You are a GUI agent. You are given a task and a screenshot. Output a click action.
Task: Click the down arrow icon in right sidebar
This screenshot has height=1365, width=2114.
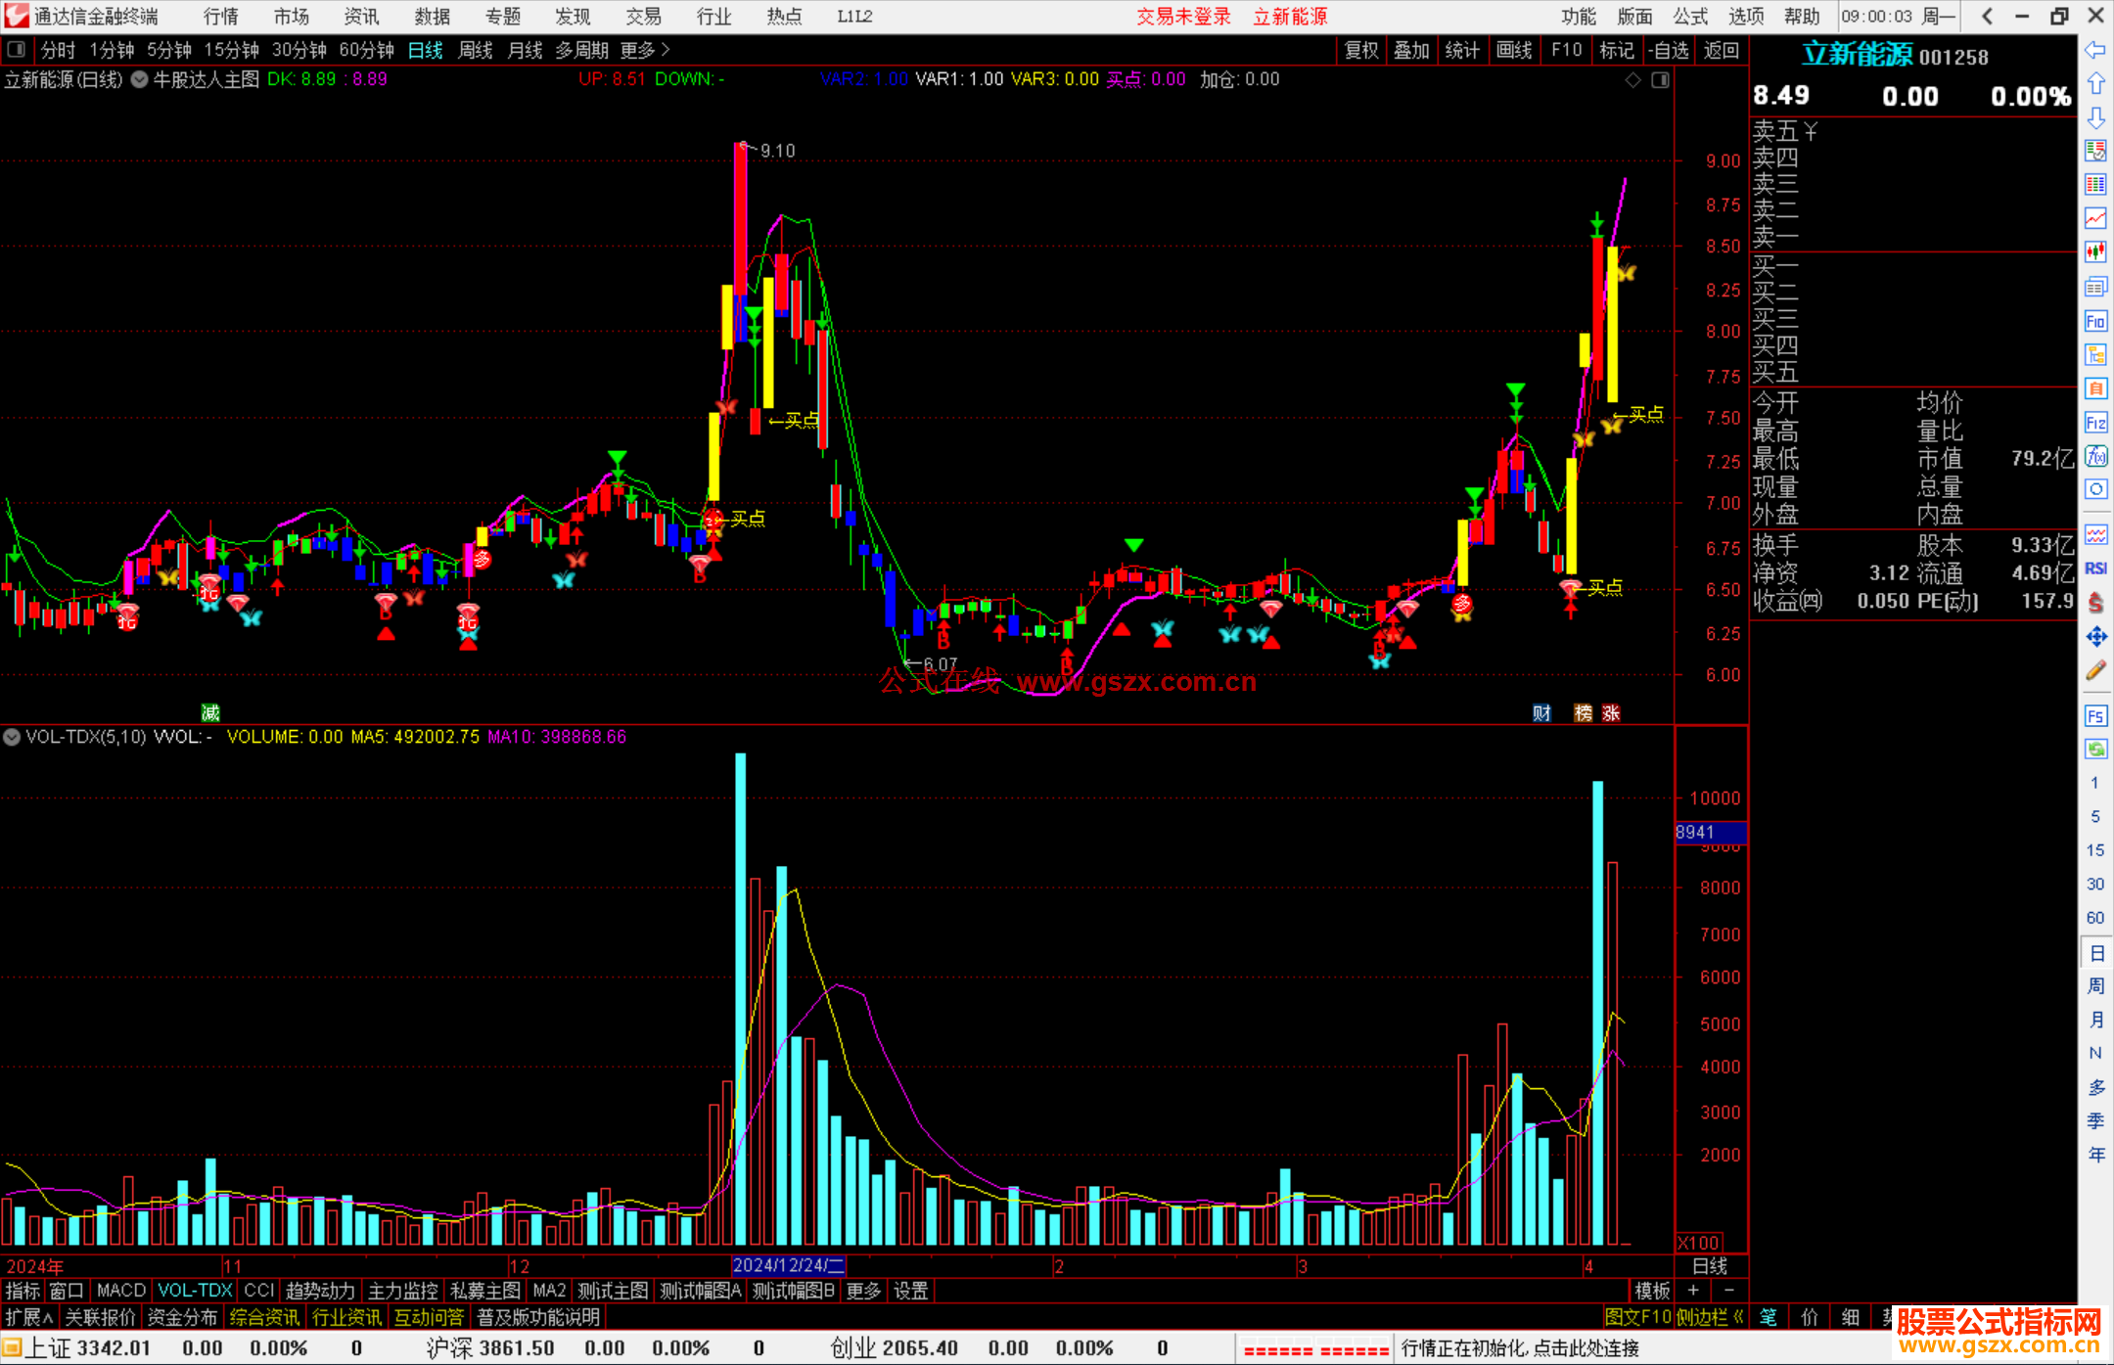(x=2095, y=117)
